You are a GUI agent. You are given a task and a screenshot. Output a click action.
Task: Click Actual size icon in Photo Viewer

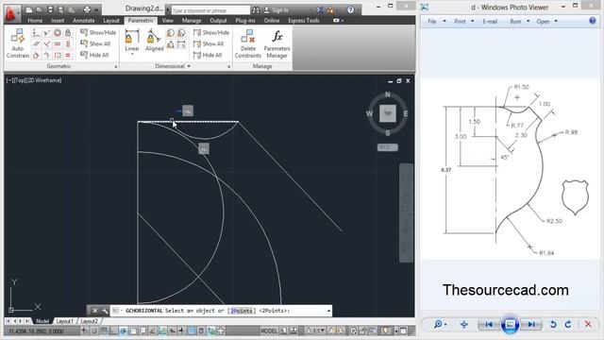click(x=463, y=325)
